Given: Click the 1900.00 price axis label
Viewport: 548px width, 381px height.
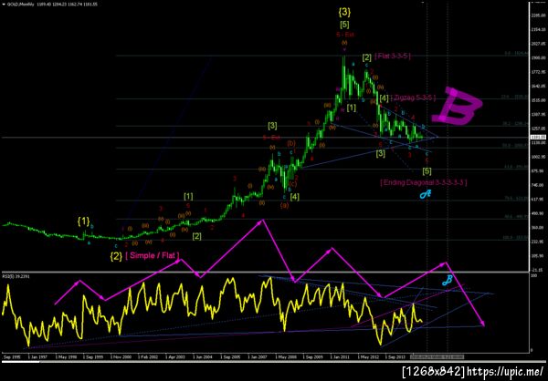Looking at the screenshot, I should tap(541, 57).
